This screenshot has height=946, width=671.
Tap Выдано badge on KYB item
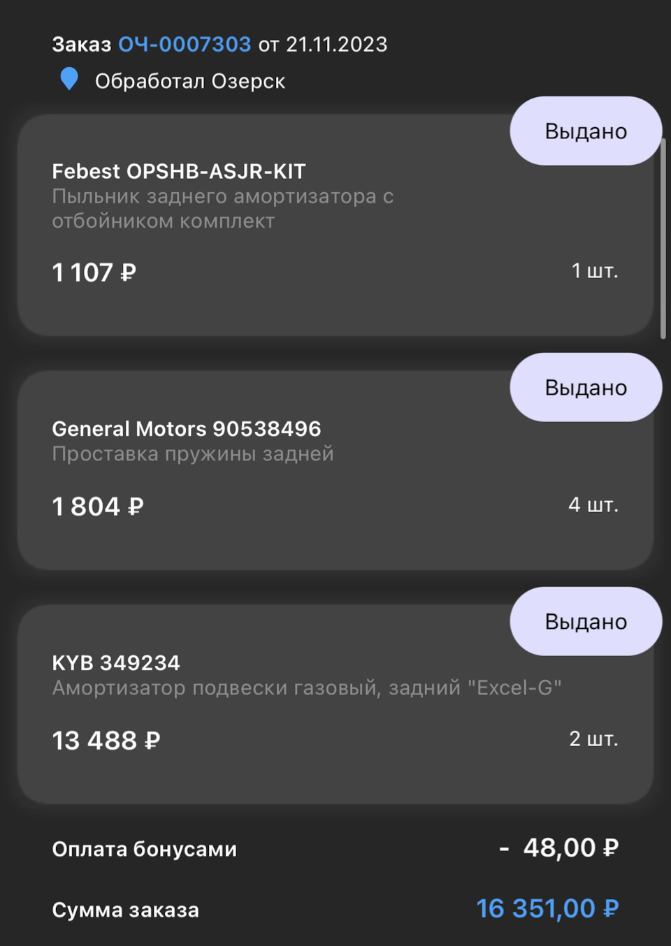586,622
